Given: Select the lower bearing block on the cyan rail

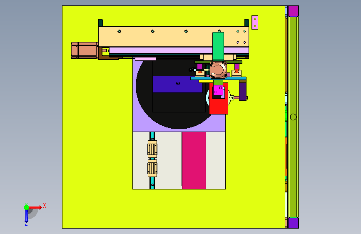Looking at the screenshot, I should coord(152,168).
